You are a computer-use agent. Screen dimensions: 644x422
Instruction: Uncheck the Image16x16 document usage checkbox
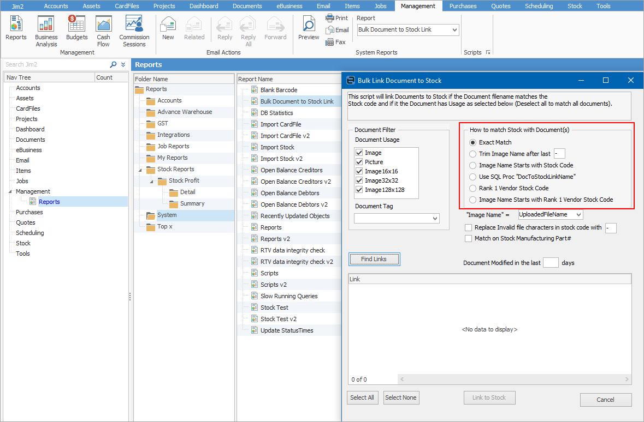[x=359, y=171]
